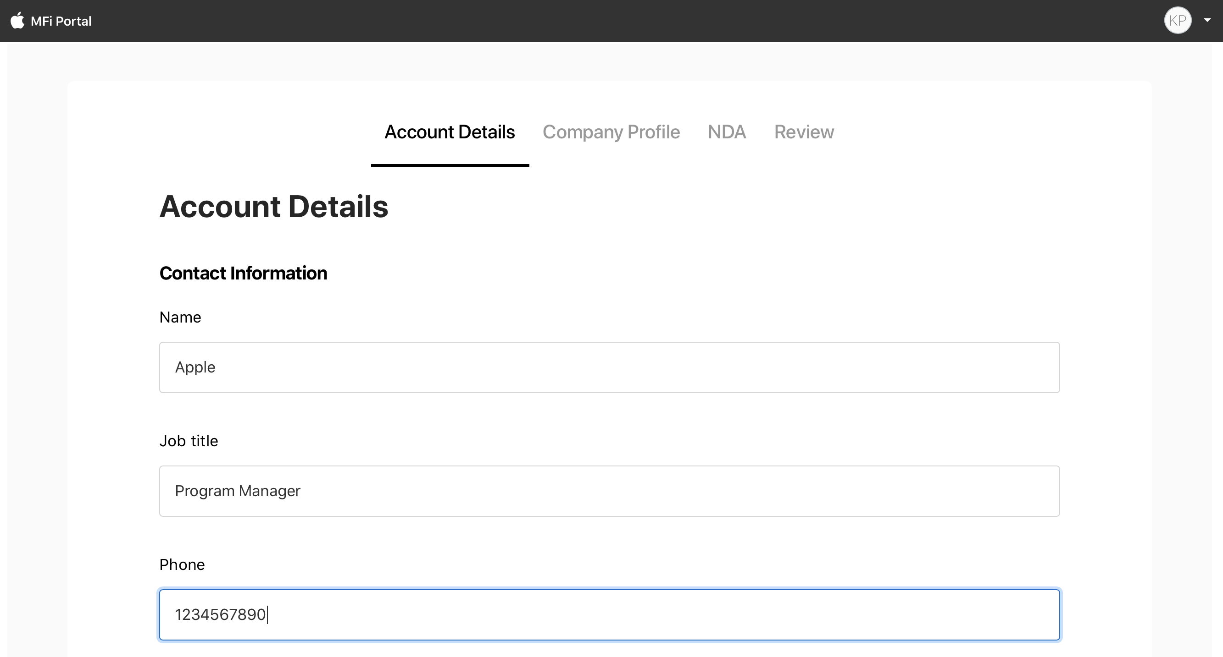Go to the NDA tab
The width and height of the screenshot is (1223, 657).
pyautogui.click(x=726, y=132)
